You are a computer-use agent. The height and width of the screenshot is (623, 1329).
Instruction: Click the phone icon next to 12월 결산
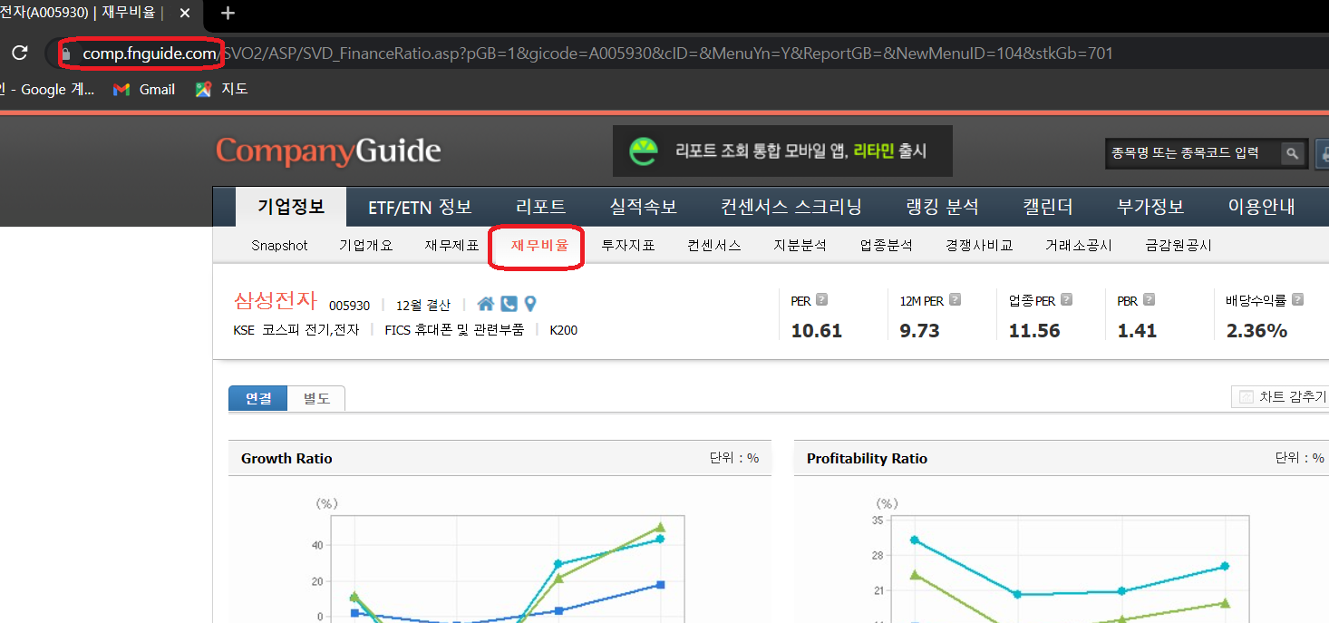[509, 304]
